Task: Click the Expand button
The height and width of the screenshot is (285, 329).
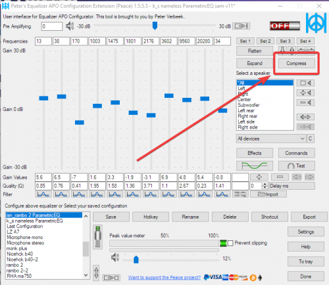Action: click(255, 63)
